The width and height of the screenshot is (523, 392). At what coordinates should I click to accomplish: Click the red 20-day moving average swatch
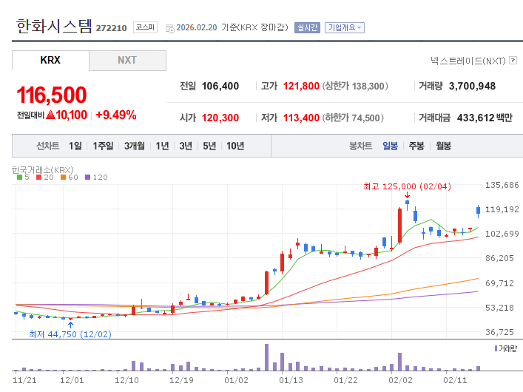pos(39,178)
